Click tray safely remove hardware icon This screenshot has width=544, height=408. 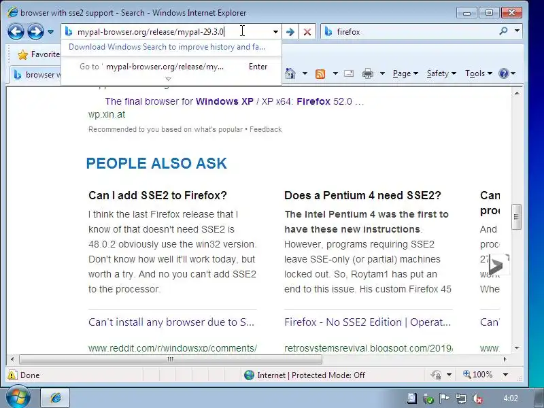pos(428,398)
